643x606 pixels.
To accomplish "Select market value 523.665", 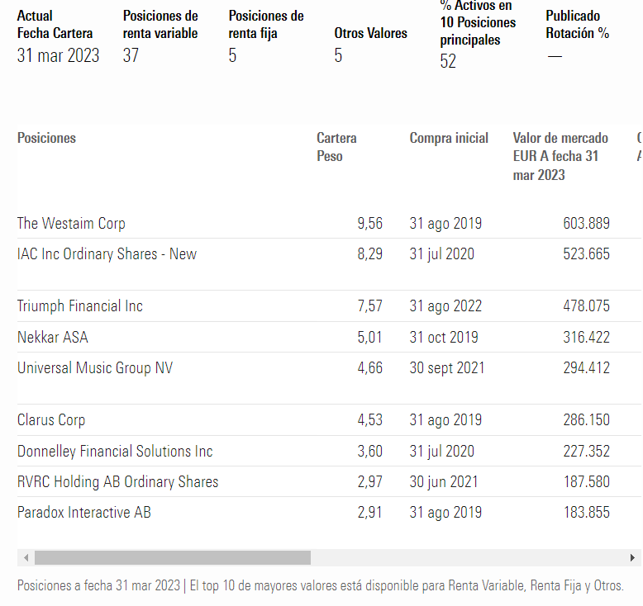I will (x=587, y=254).
